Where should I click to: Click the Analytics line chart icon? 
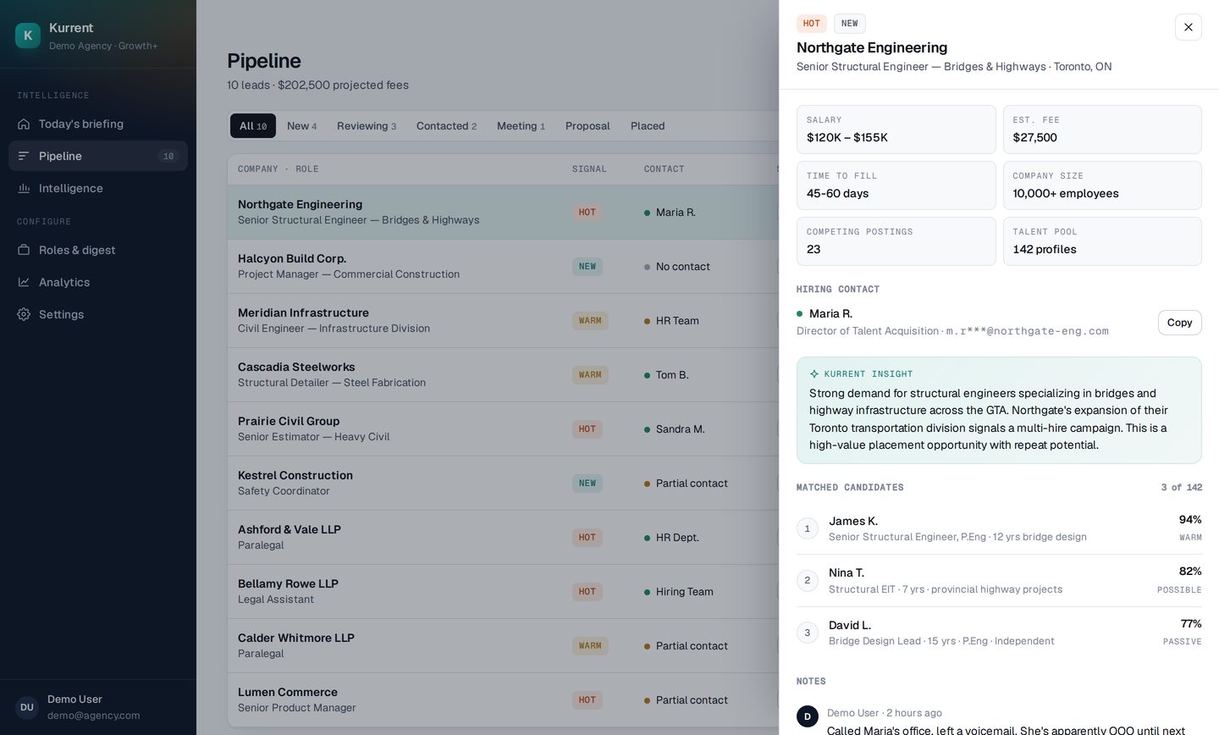click(x=24, y=282)
